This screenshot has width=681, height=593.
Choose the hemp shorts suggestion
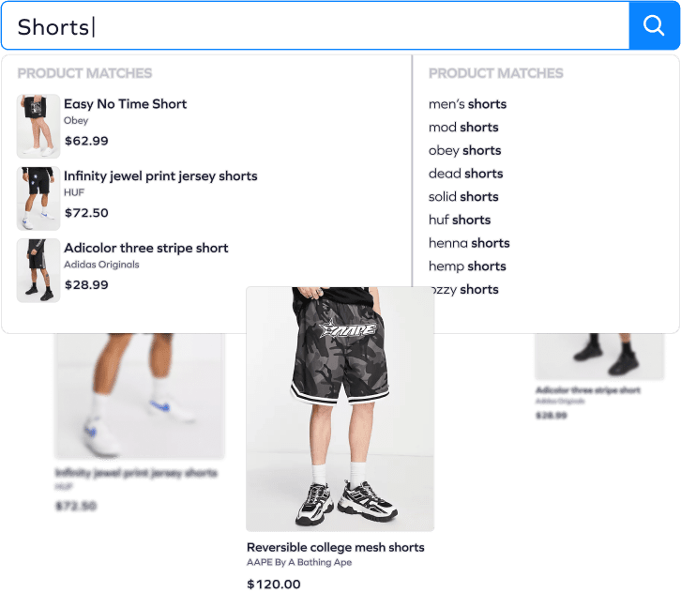[x=467, y=266]
